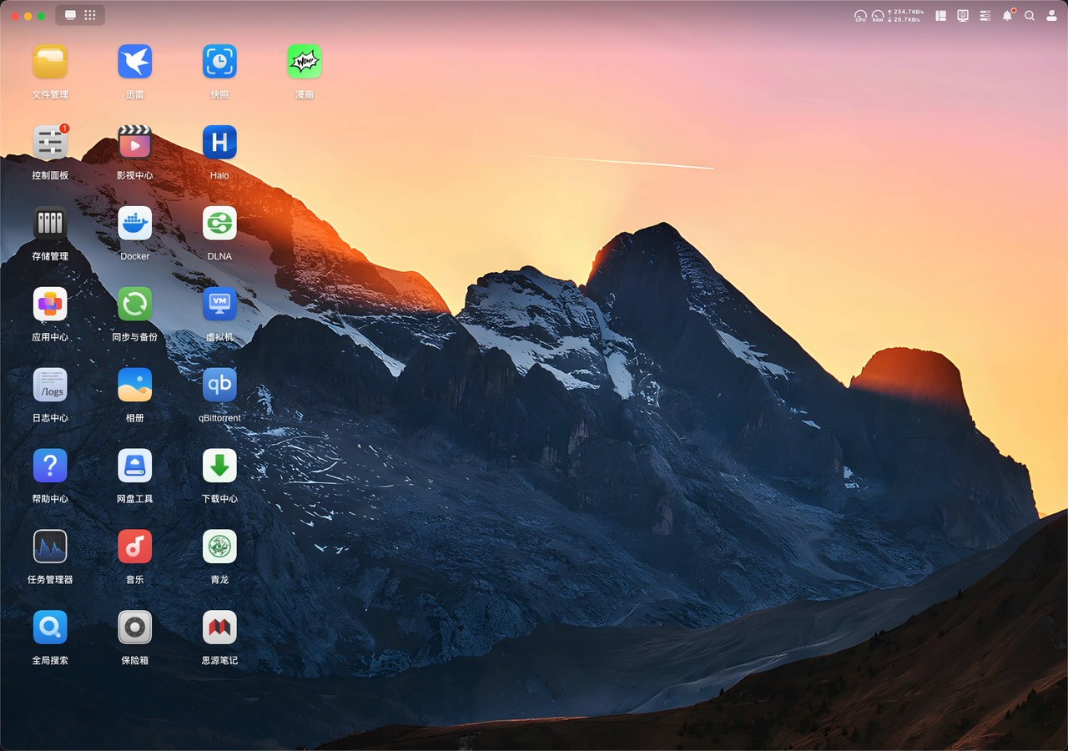Open the Docker app
Viewport: 1068px width, 751px height.
(x=134, y=224)
